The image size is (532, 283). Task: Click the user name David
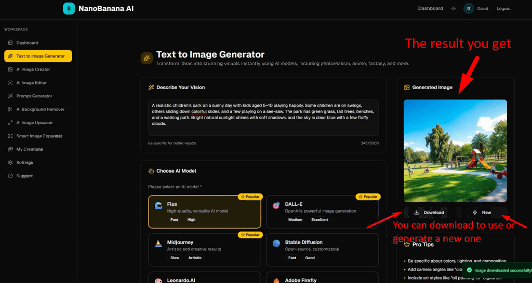click(483, 8)
